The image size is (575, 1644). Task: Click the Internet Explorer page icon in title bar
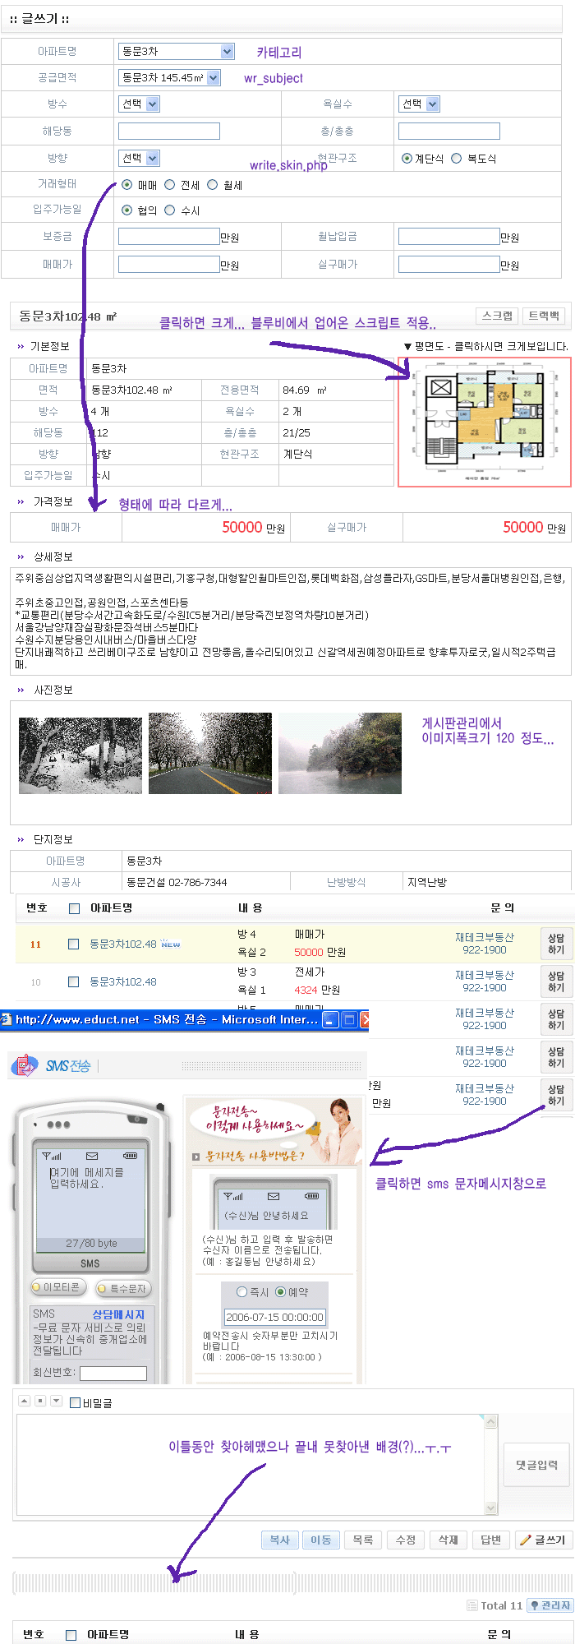pyautogui.click(x=7, y=1020)
